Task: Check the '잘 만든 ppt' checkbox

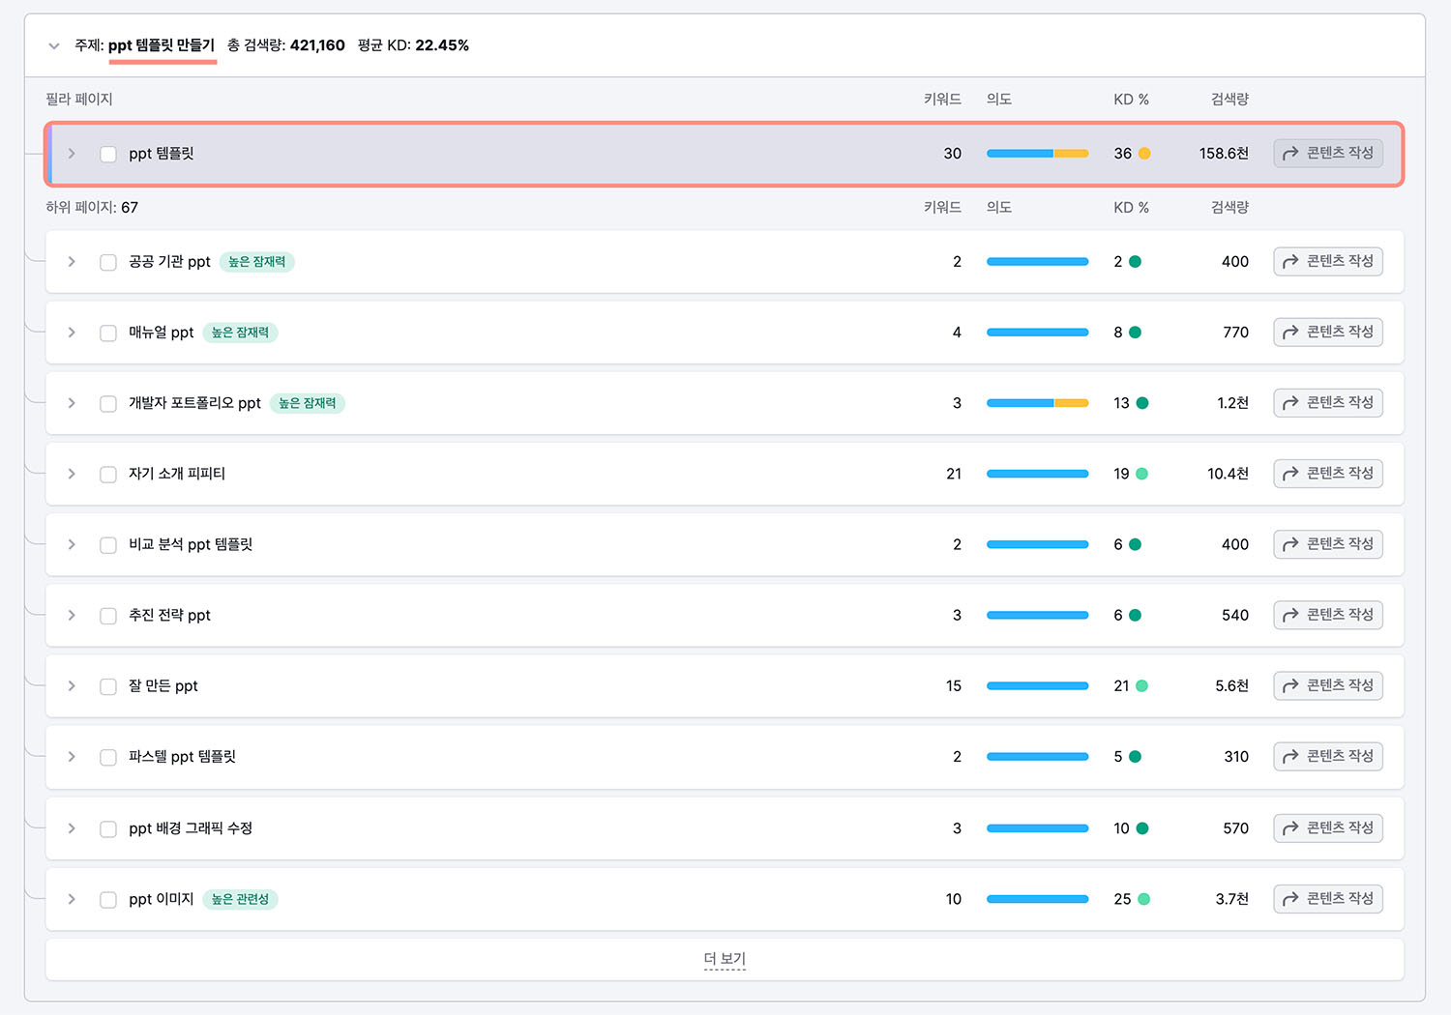Action: 108,686
